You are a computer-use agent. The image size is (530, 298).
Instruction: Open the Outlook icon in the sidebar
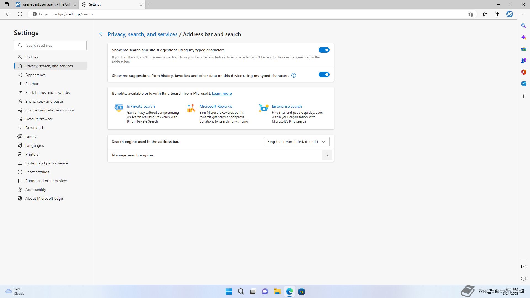(x=523, y=84)
